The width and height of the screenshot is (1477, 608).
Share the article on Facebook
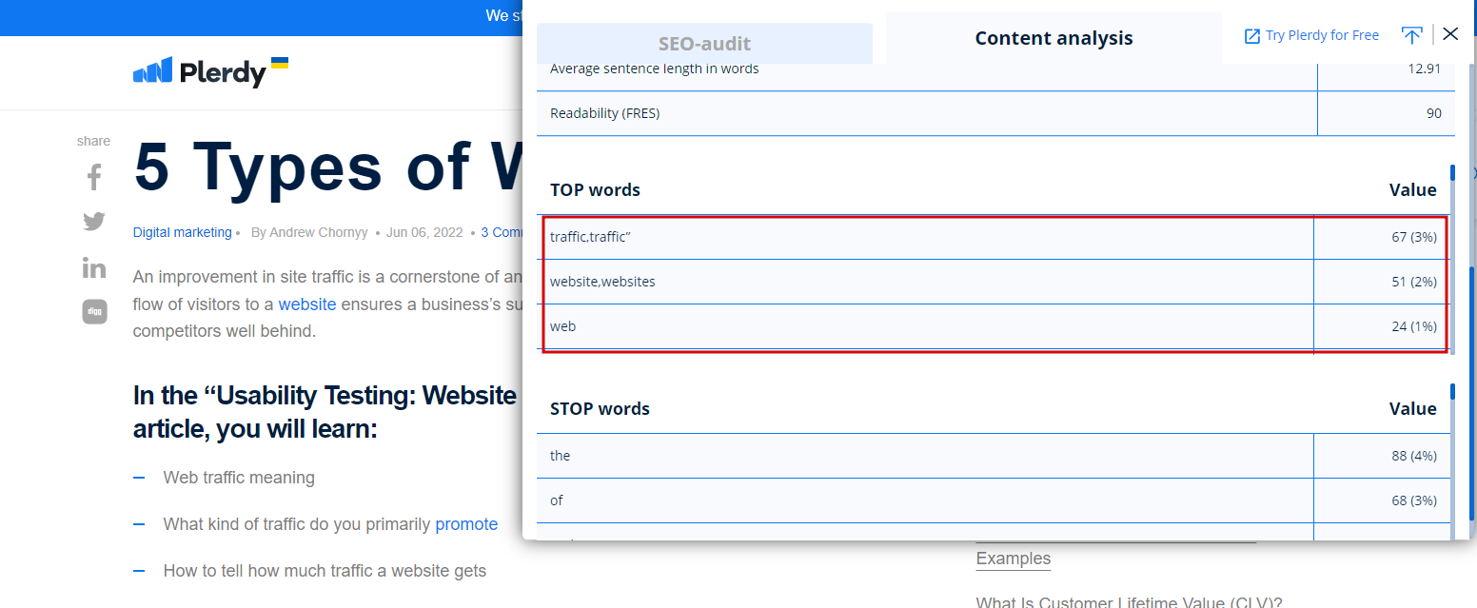point(93,177)
